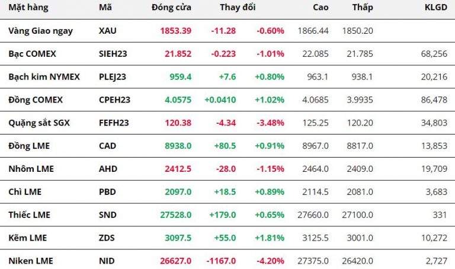Click the Đồng LME commodity name
The height and width of the screenshot is (269, 455).
[28, 146]
